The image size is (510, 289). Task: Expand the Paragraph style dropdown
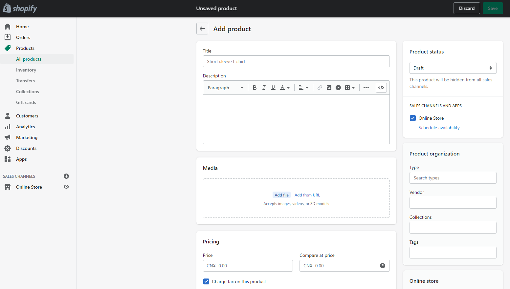(x=225, y=88)
